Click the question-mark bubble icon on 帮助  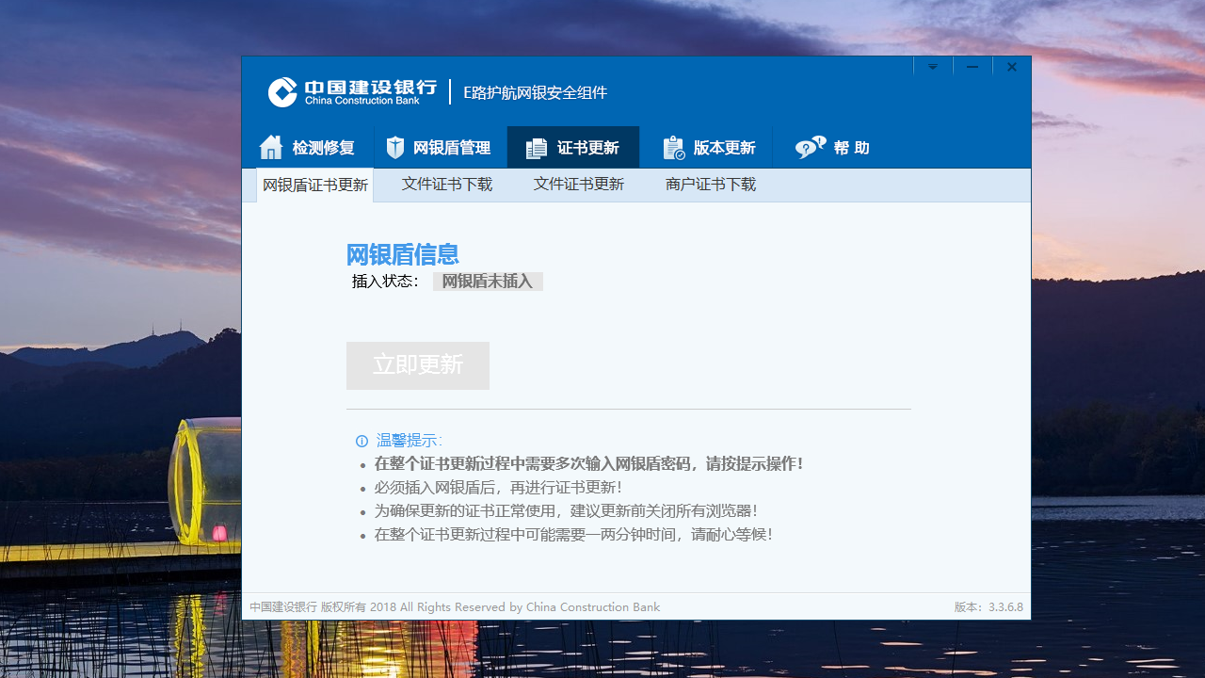pyautogui.click(x=810, y=146)
